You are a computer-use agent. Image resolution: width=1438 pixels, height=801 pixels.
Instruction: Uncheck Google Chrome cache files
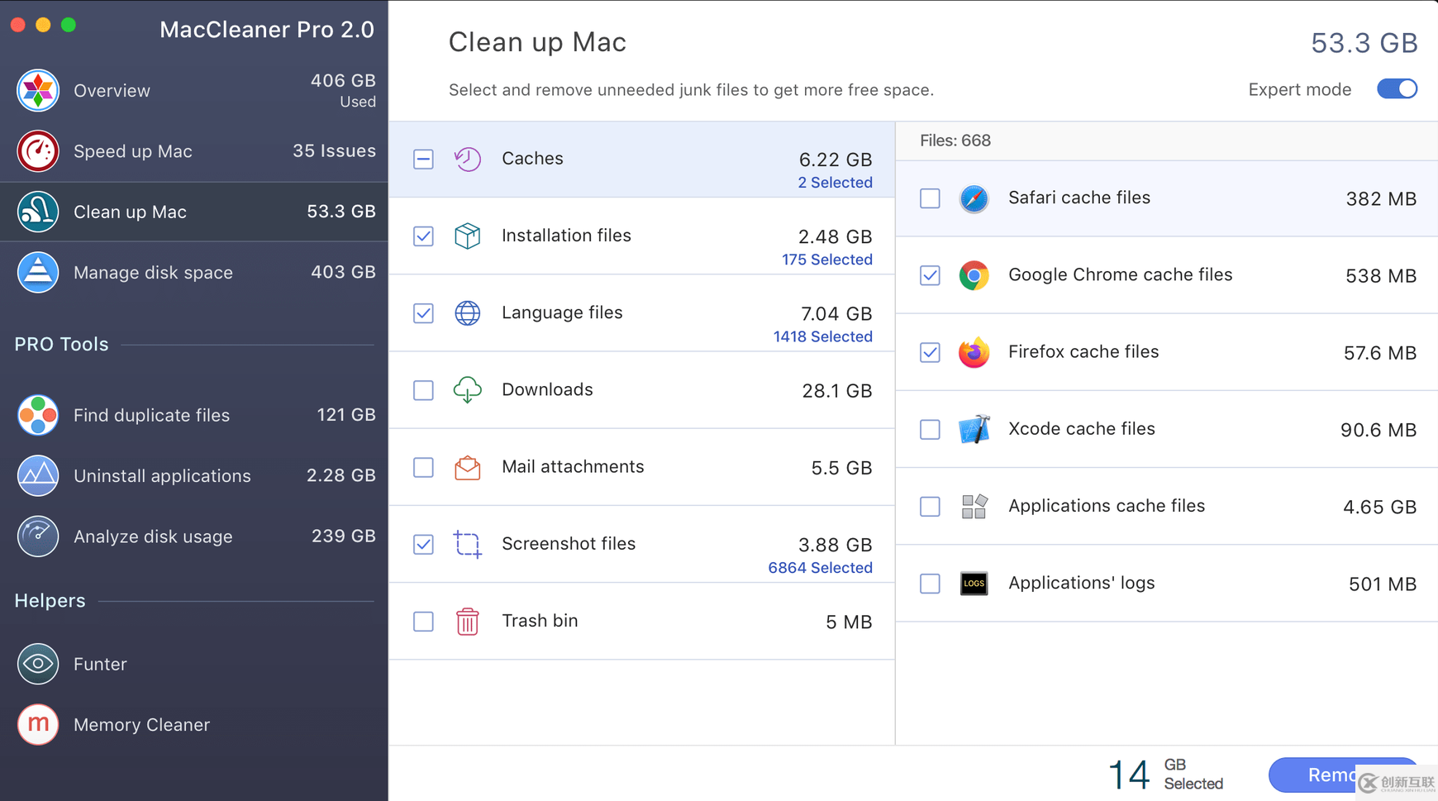tap(930, 275)
